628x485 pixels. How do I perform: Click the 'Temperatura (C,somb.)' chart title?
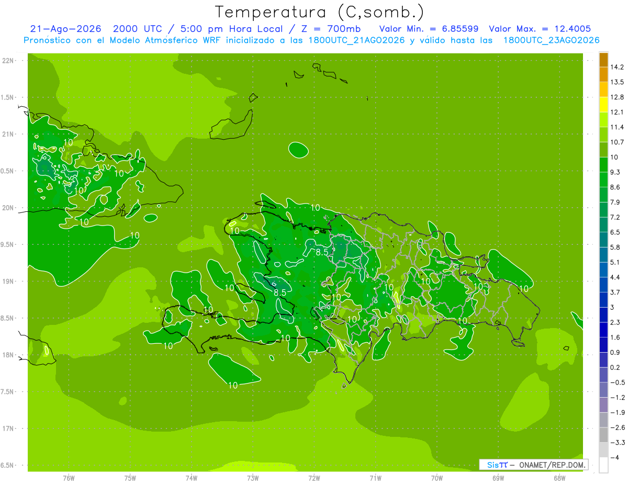tap(319, 12)
